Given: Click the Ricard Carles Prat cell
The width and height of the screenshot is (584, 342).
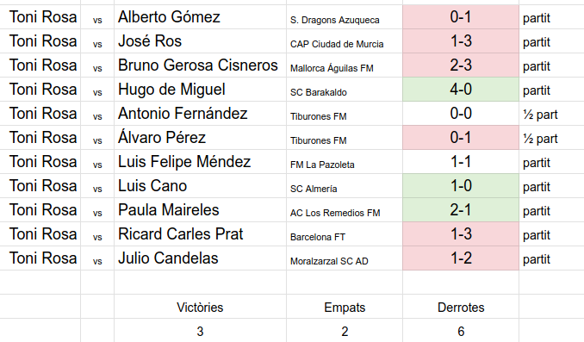Looking at the screenshot, I should [x=200, y=234].
